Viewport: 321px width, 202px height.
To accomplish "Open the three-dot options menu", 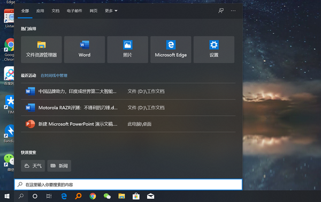I will (x=233, y=11).
